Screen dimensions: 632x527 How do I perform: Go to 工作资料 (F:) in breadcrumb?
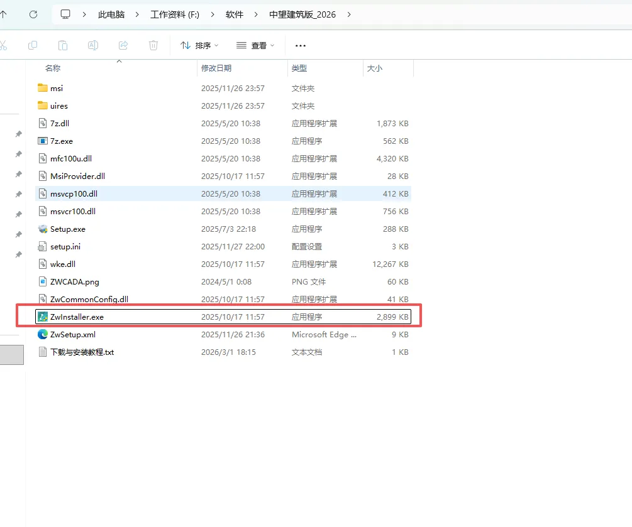click(175, 14)
